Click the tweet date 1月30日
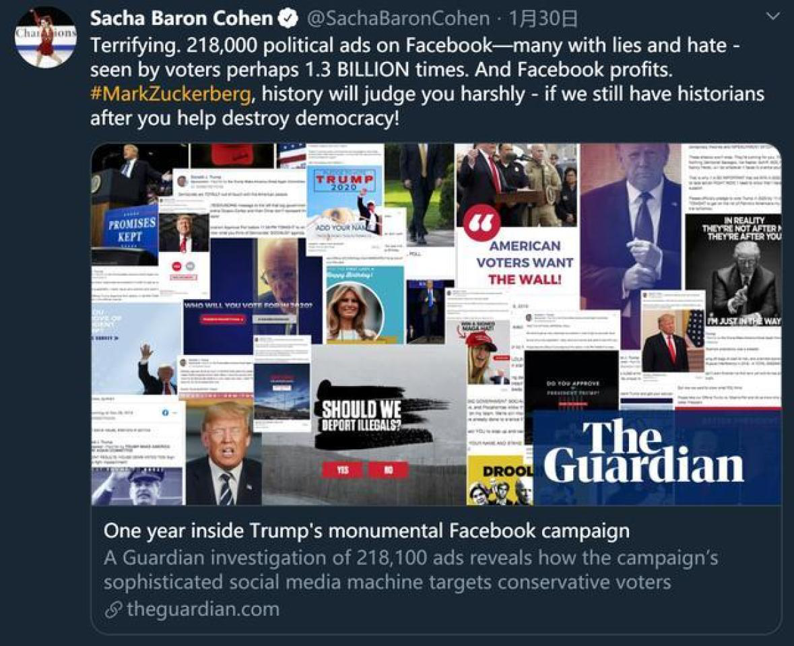The height and width of the screenshot is (646, 794). pyautogui.click(x=543, y=19)
